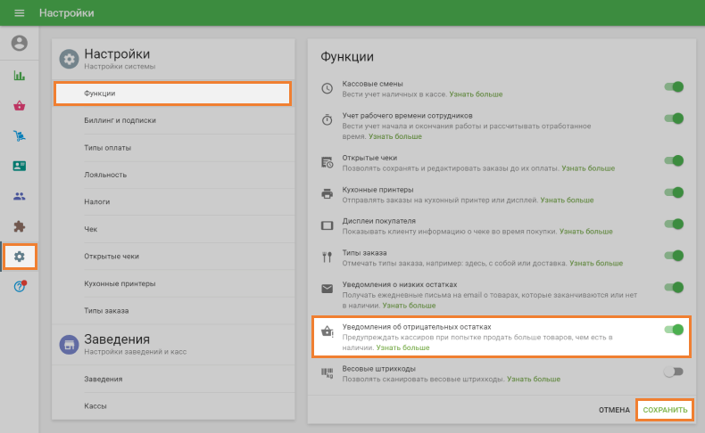
Task: Click the ОТМЕНА button
Action: [x=614, y=410]
